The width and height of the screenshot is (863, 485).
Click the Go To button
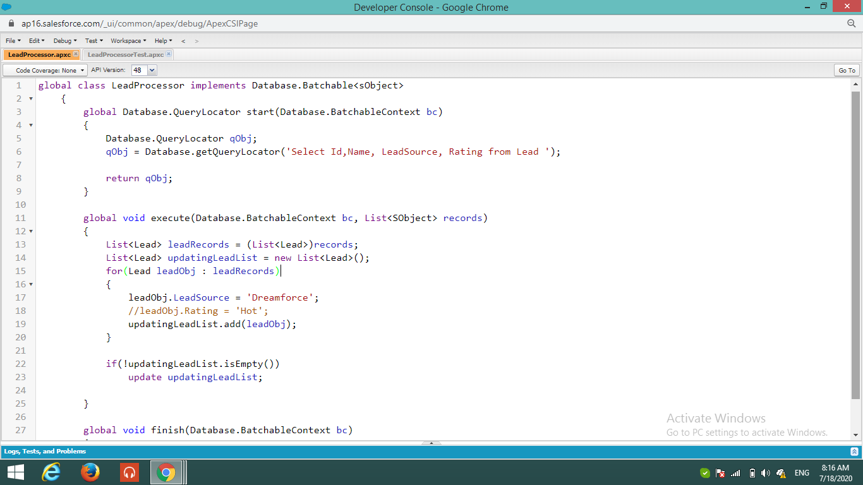[847, 70]
